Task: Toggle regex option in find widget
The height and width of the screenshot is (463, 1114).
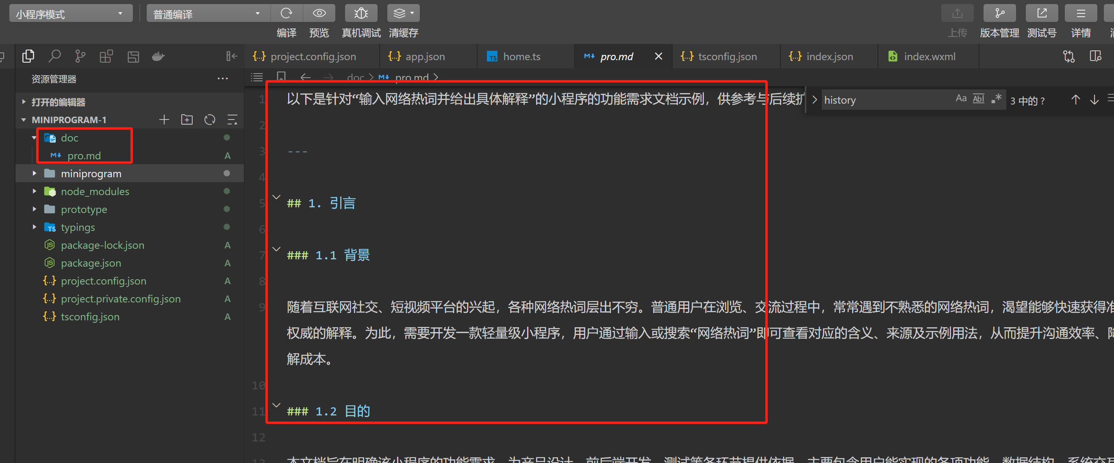Action: point(997,99)
